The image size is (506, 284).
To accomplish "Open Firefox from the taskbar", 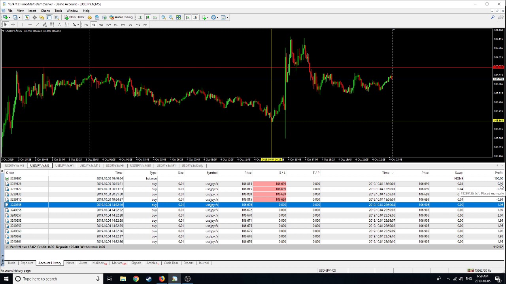I will coord(162,279).
